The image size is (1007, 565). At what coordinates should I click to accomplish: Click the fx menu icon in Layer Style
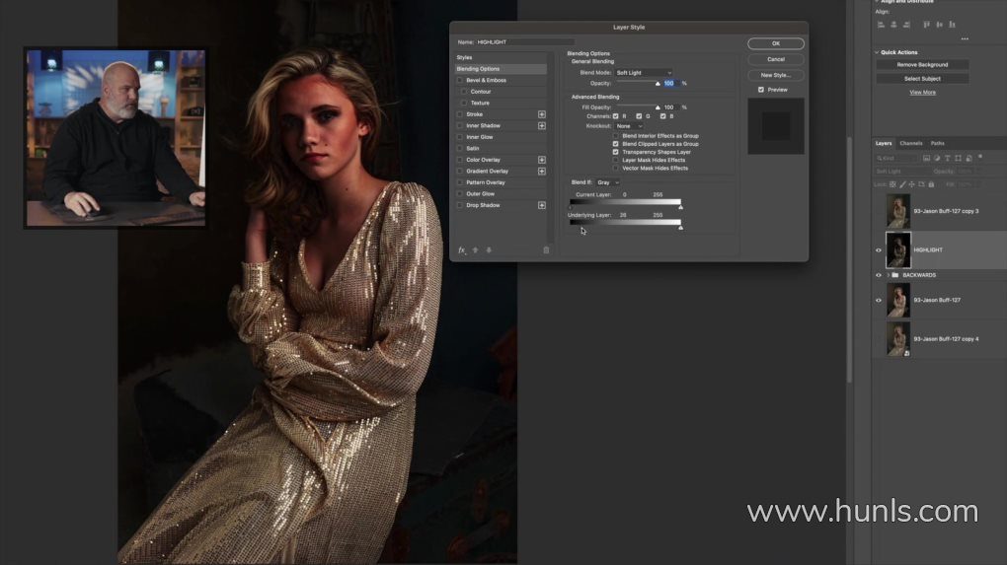click(x=462, y=250)
